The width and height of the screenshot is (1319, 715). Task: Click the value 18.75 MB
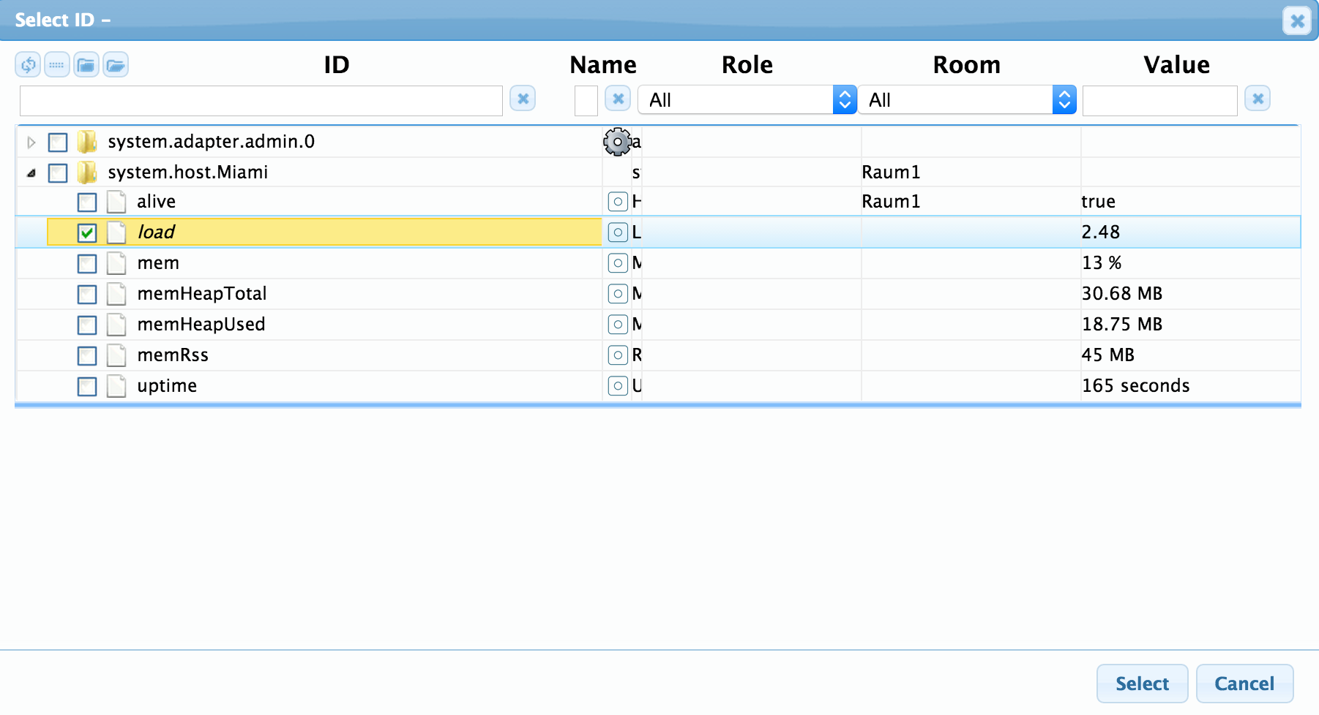click(x=1122, y=324)
